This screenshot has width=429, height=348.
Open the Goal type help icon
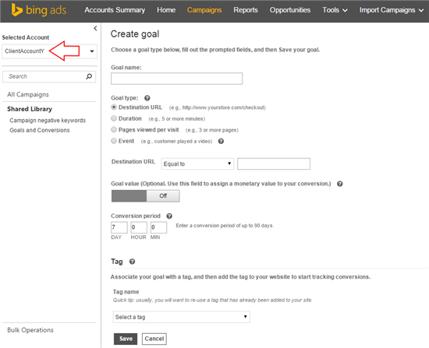pos(147,98)
